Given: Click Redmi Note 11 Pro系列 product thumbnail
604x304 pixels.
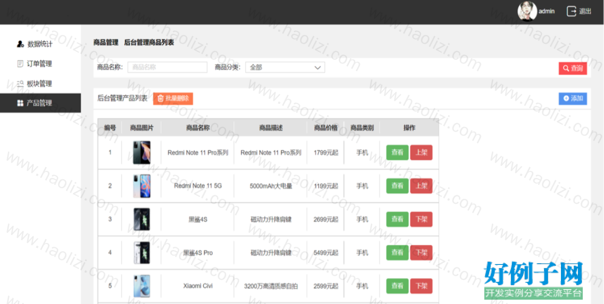Looking at the screenshot, I should pyautogui.click(x=142, y=152).
